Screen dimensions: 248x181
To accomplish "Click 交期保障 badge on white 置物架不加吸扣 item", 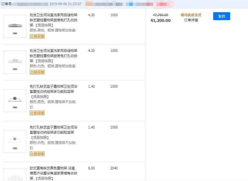I will (x=37, y=154).
